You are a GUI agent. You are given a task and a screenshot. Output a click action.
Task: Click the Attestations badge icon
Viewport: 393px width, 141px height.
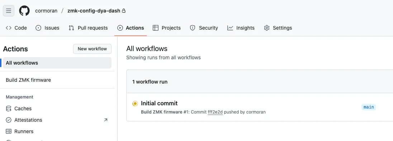point(9,120)
